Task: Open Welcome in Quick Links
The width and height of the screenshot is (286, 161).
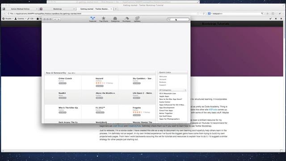Action: [163, 76]
